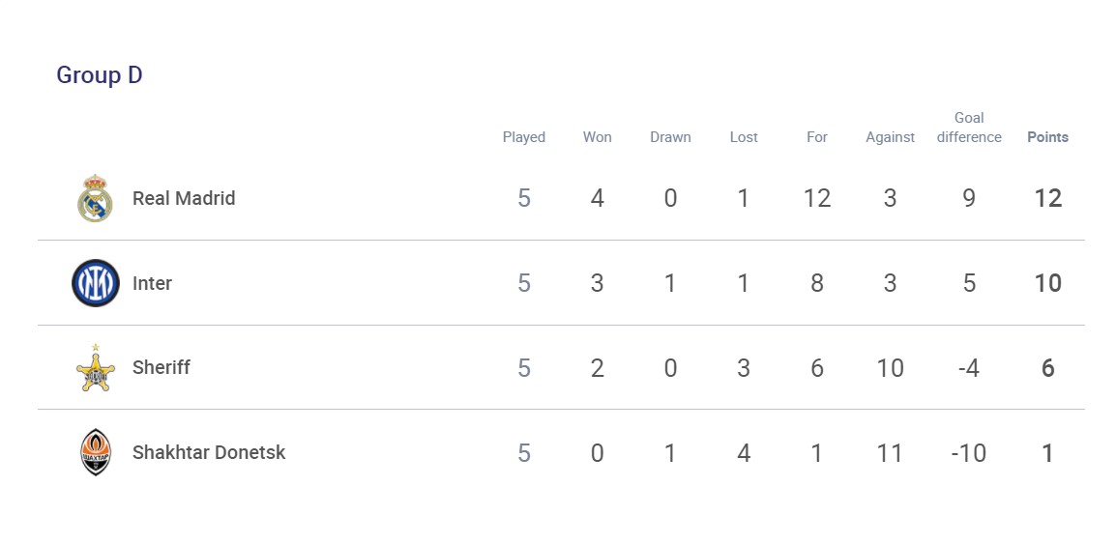This screenshot has width=1116, height=544.
Task: Select Inter's 10 points value
Action: (x=1047, y=283)
